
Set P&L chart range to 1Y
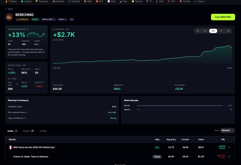click(x=221, y=31)
